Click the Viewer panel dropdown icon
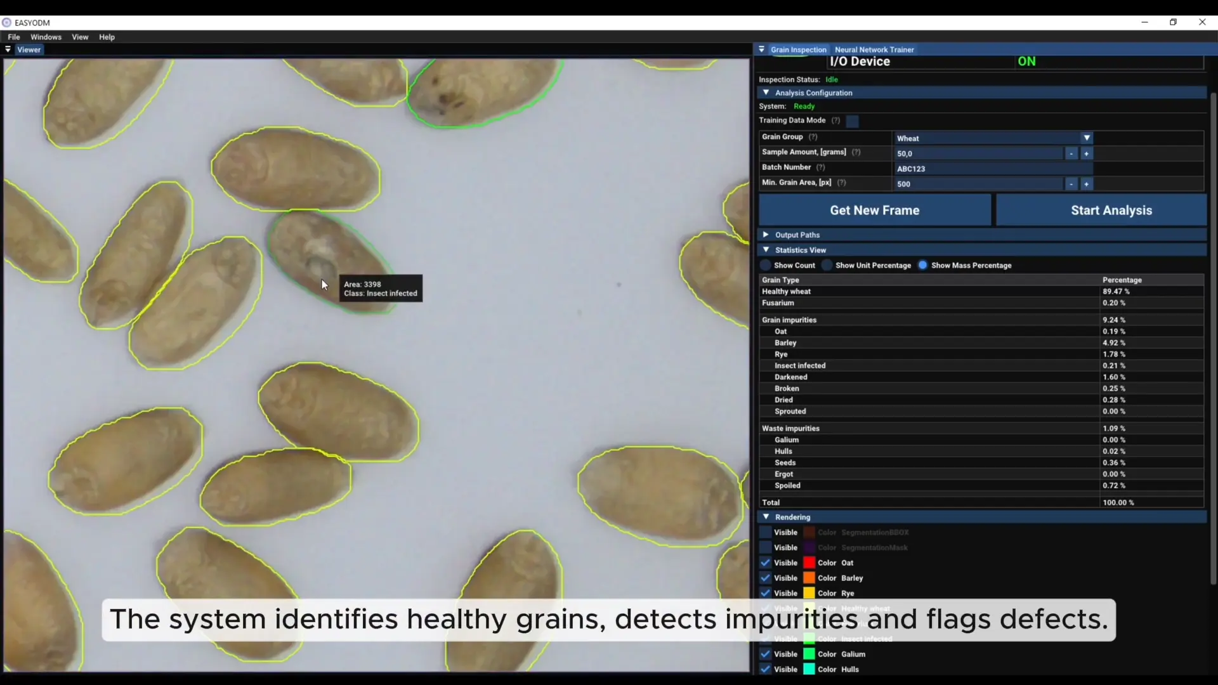 (8, 49)
